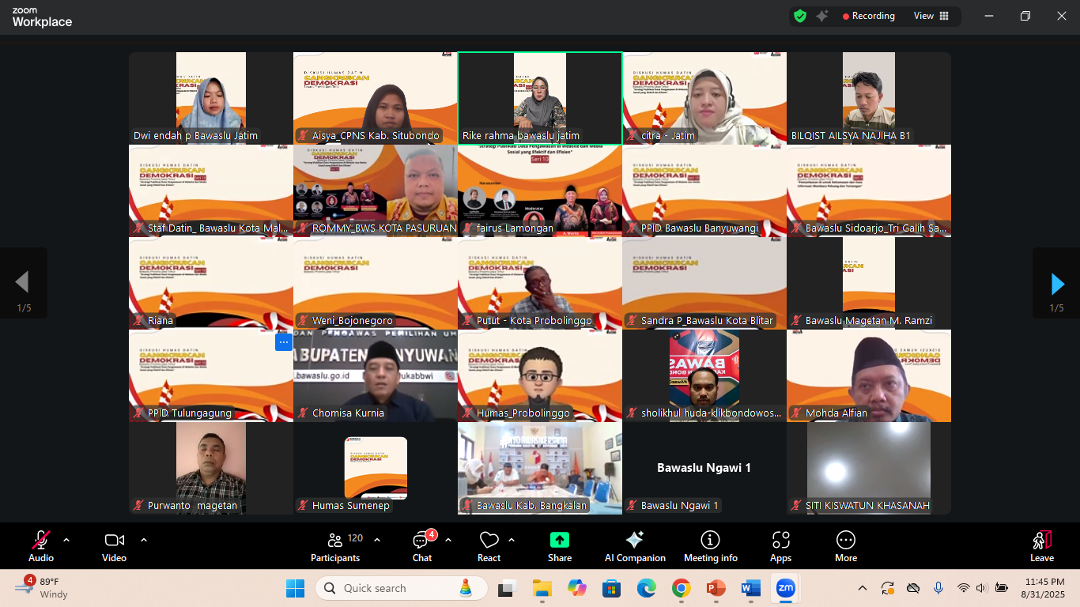
Task: Click the three-dot menu on PPID Tulungagung tile
Action: (x=283, y=342)
